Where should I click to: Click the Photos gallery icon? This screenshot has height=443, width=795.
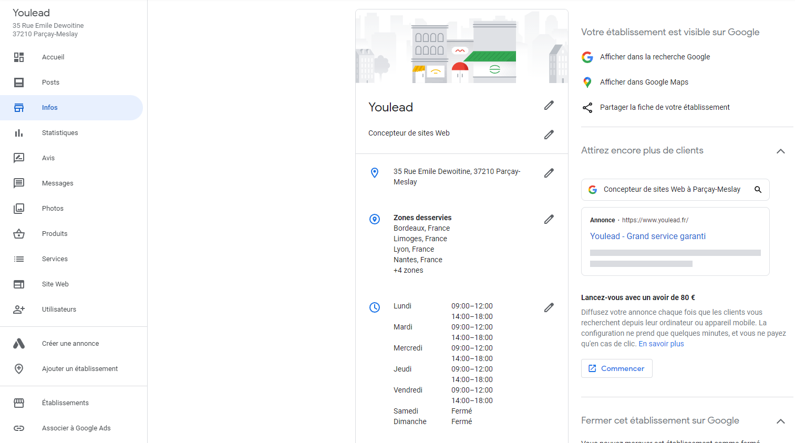tap(19, 209)
